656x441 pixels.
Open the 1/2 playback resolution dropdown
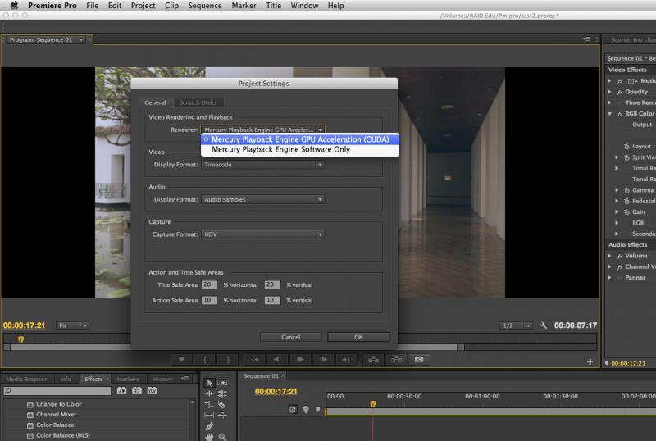click(x=516, y=325)
